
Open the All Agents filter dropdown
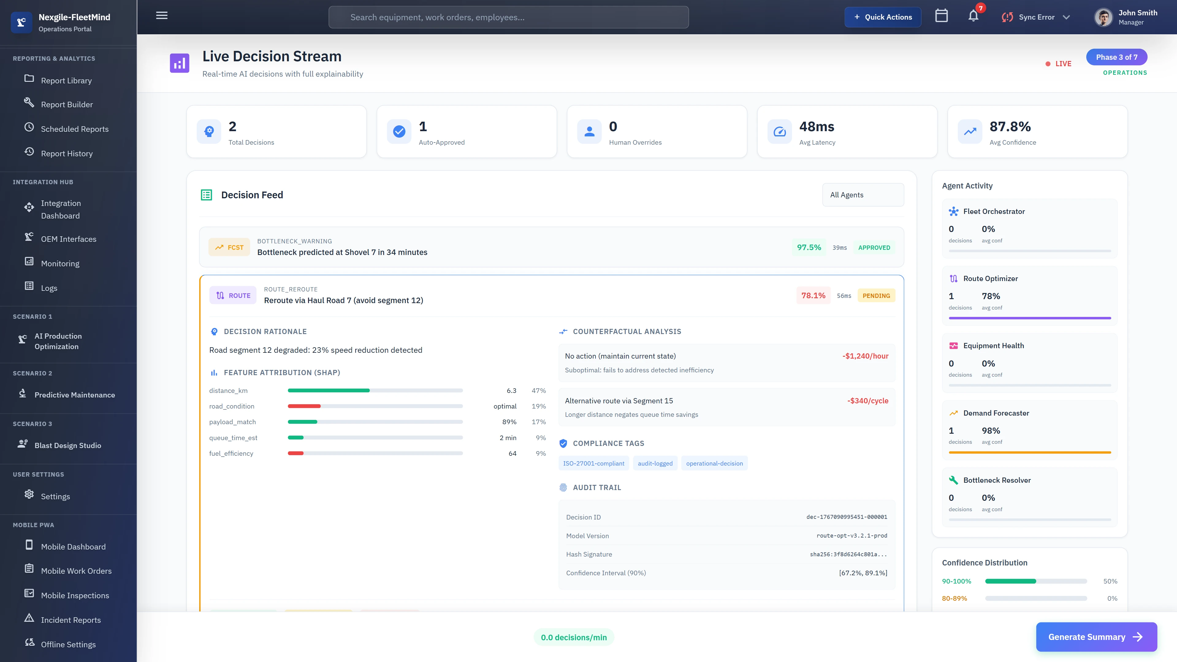(x=863, y=195)
